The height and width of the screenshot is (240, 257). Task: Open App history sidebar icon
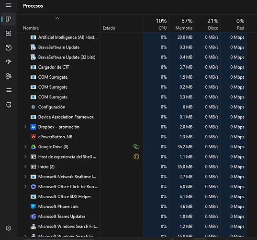8,48
